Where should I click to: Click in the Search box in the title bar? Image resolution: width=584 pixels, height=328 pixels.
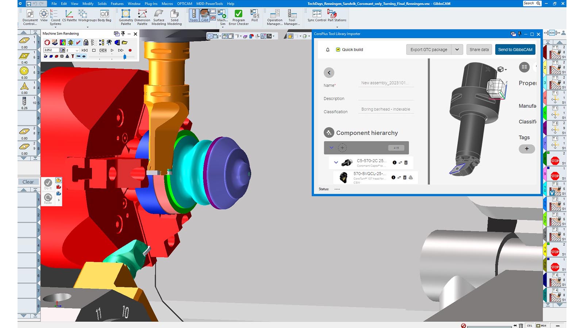(x=532, y=3)
